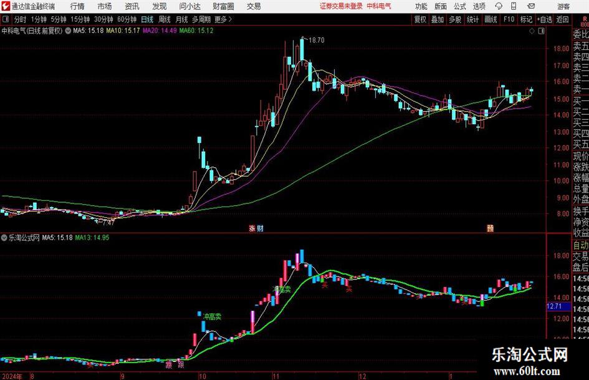Open the 问小达 menu

(x=189, y=6)
